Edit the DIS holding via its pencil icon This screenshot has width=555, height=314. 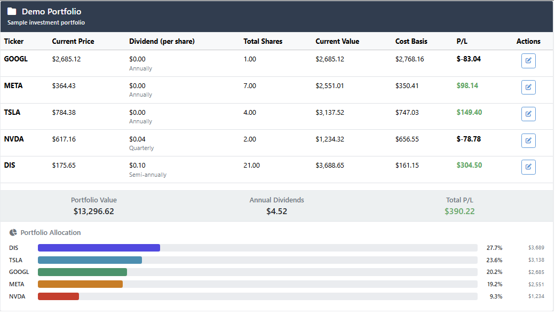(528, 167)
